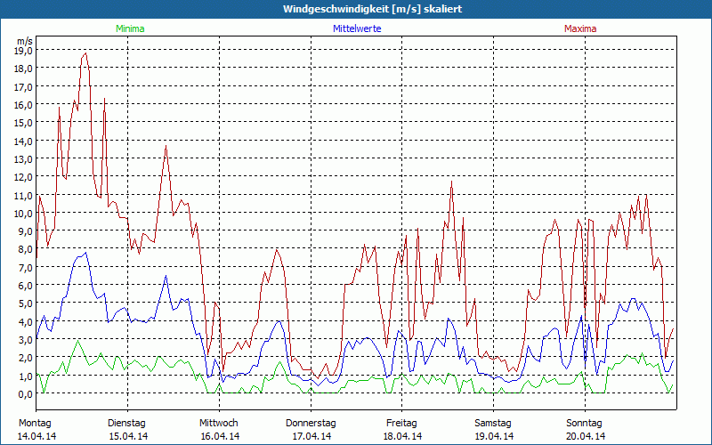
Task: Click the 17,0 y-axis value
Action: 23,86
